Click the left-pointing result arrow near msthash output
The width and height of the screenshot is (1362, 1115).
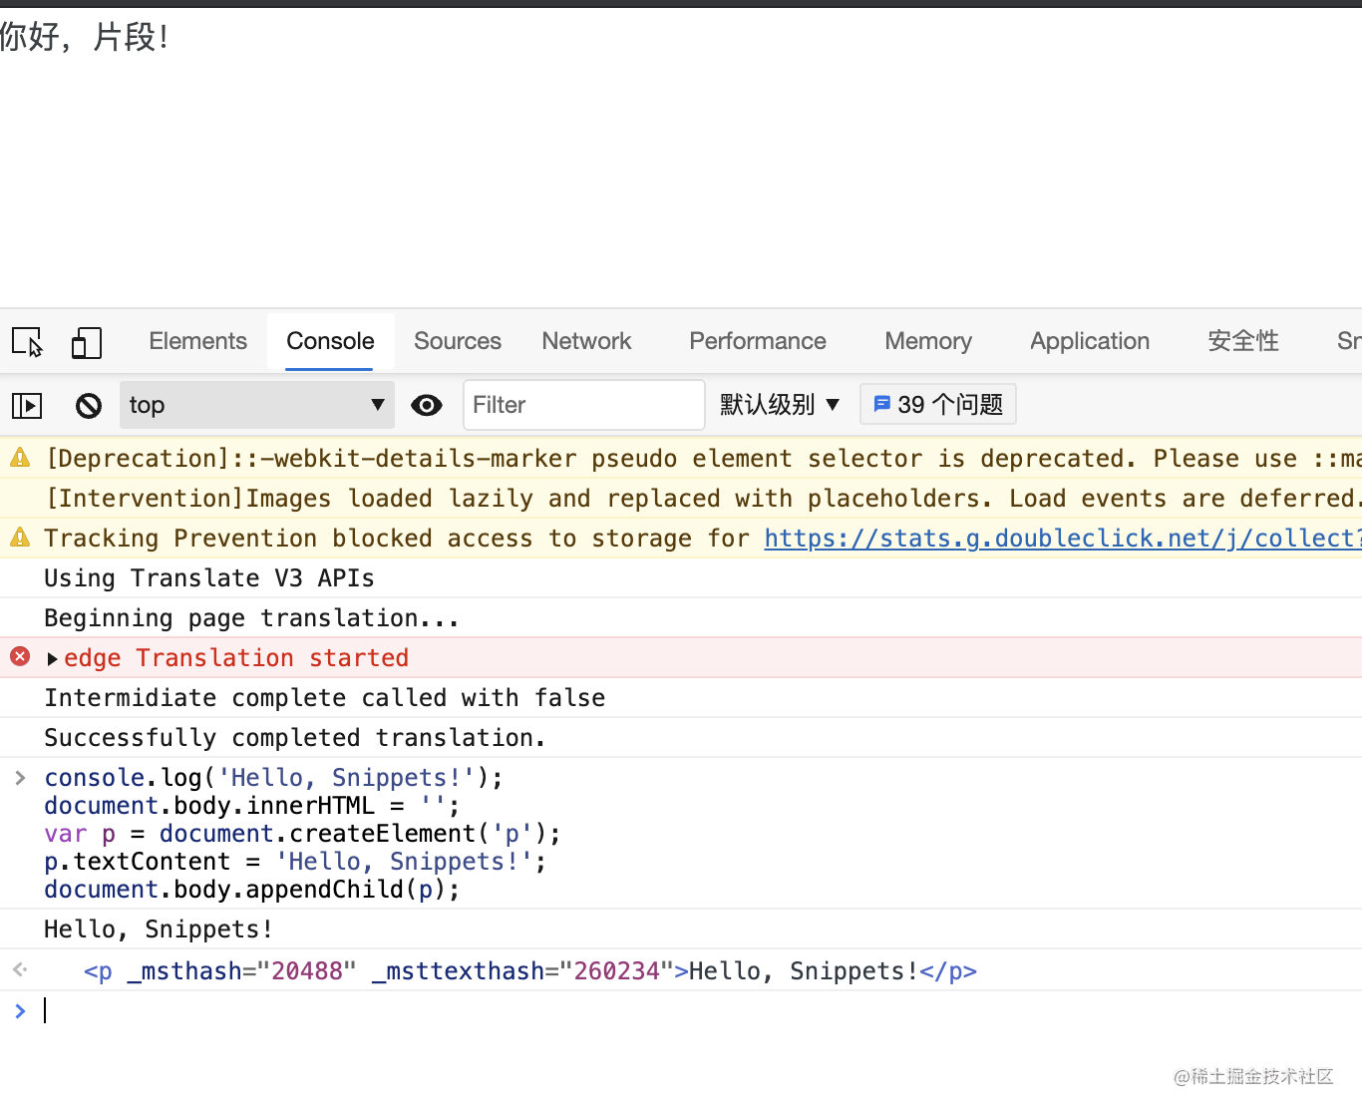pos(21,969)
